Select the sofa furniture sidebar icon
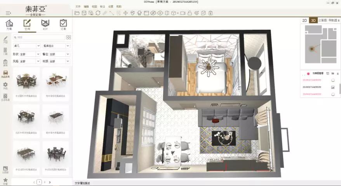The height and width of the screenshot is (186, 341). point(5,74)
